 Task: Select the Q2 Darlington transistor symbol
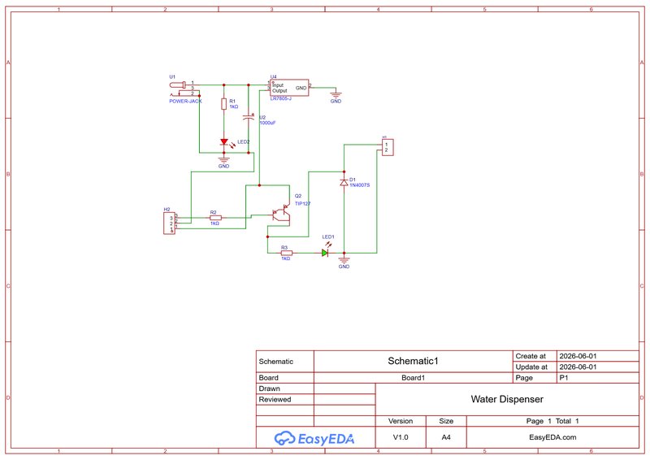[x=282, y=214]
